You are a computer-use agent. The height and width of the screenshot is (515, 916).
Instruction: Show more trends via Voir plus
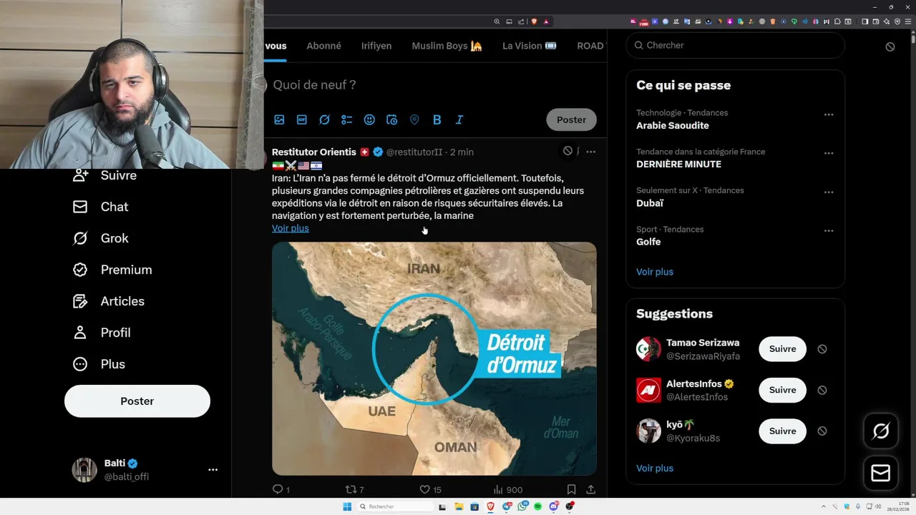pyautogui.click(x=655, y=272)
